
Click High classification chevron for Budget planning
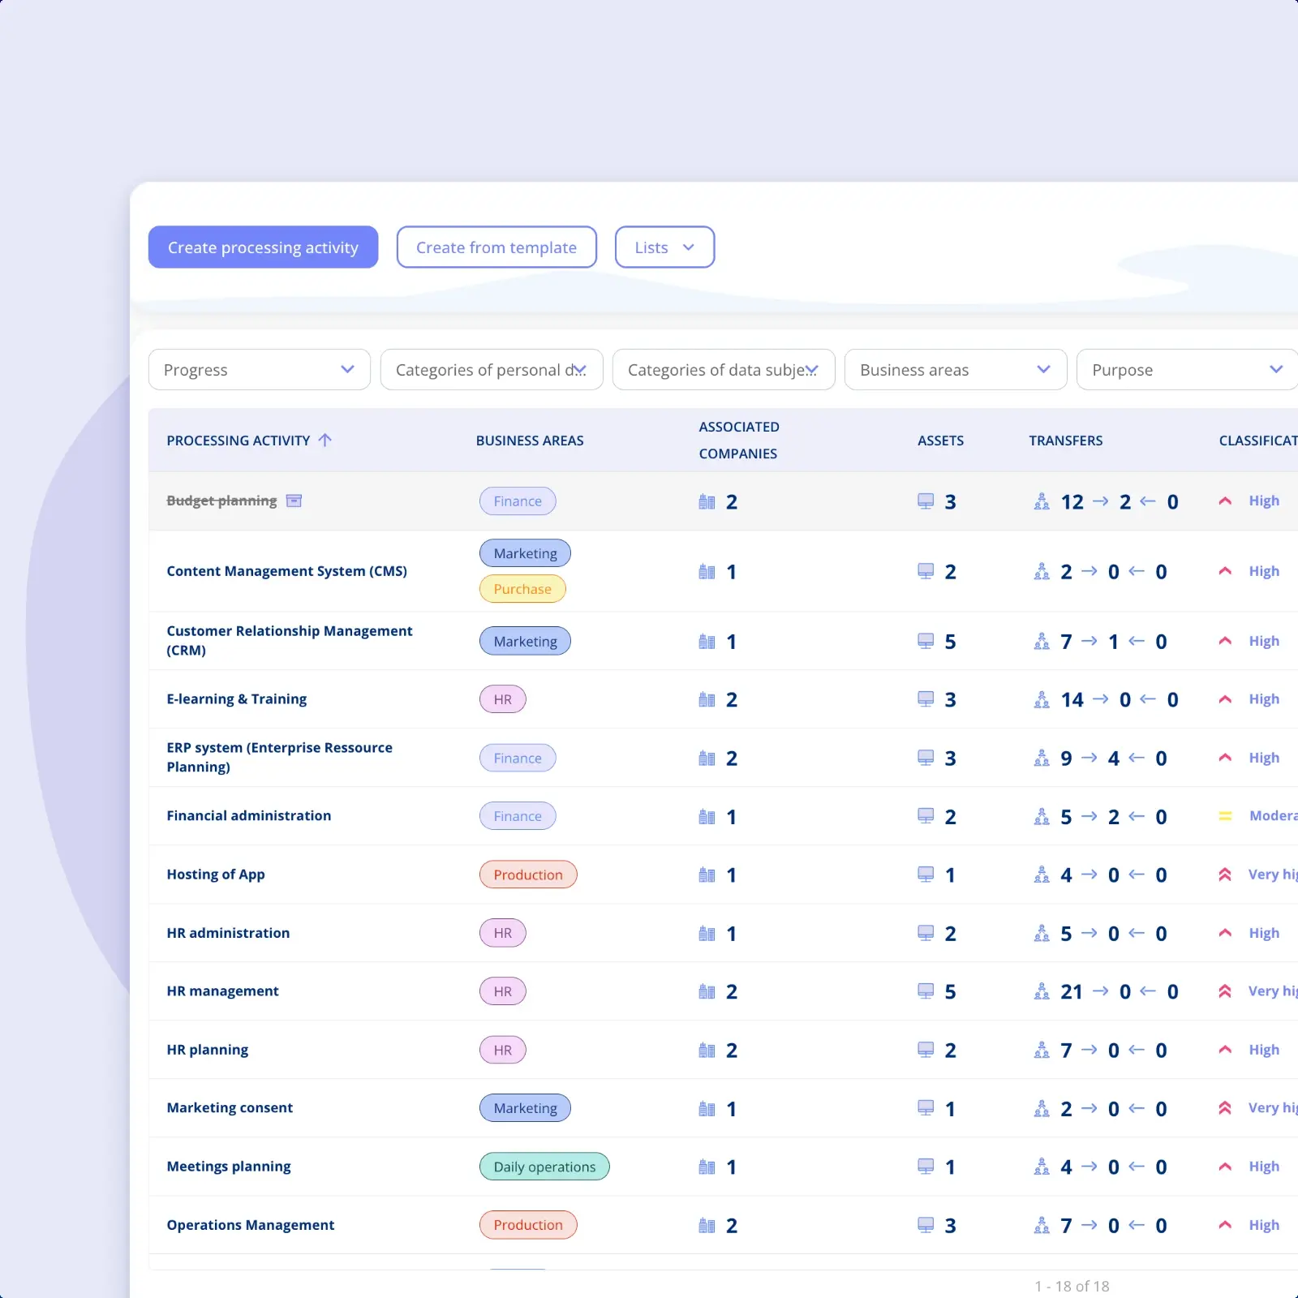(x=1225, y=501)
